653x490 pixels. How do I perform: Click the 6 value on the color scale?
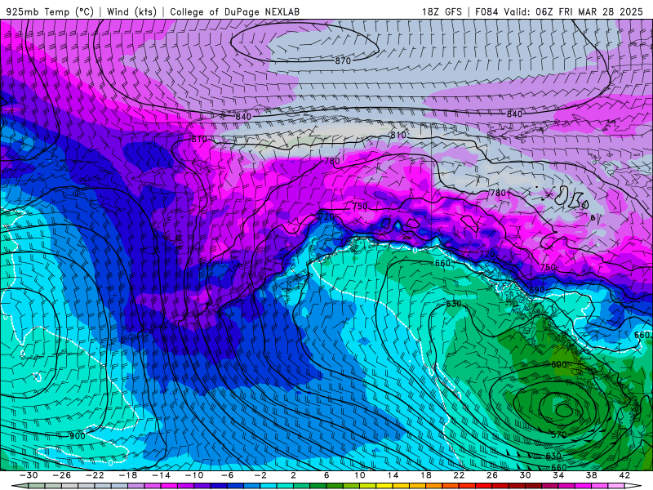[326, 475]
